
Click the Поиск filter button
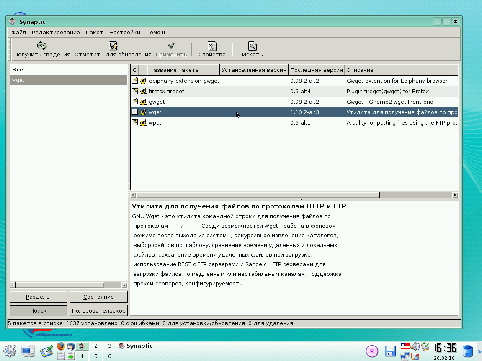(39, 311)
